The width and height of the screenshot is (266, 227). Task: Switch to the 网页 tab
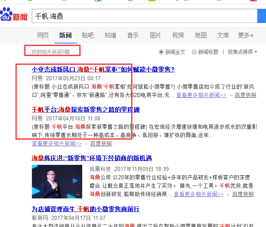[43, 35]
